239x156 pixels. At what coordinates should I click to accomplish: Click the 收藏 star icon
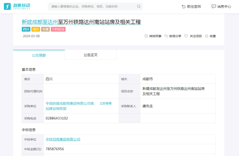click(207, 36)
